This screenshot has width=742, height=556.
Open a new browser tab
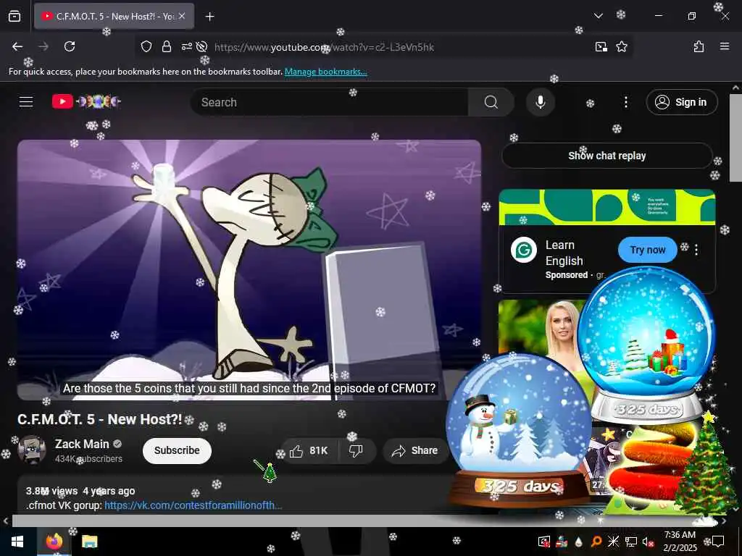click(x=209, y=17)
